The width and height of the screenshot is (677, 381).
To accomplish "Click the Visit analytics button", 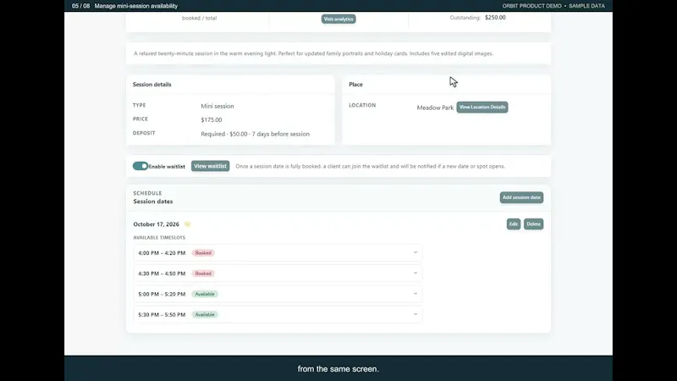I will pyautogui.click(x=338, y=19).
